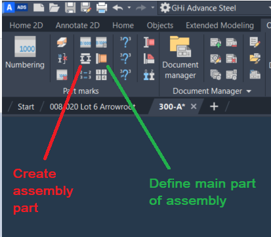Switch to the Objects ribbon tab

[x=160, y=26]
